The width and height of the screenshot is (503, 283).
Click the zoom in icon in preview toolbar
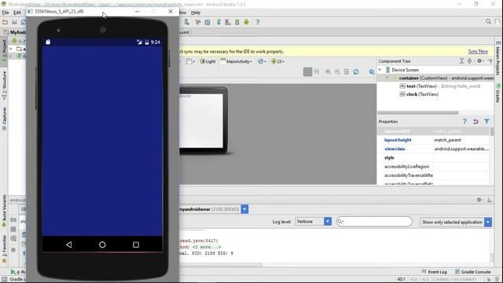point(328,72)
